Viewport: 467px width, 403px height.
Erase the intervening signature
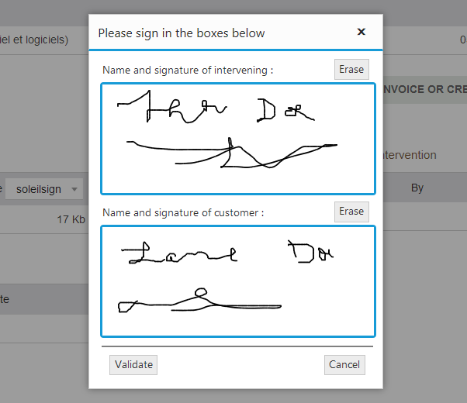coord(351,70)
